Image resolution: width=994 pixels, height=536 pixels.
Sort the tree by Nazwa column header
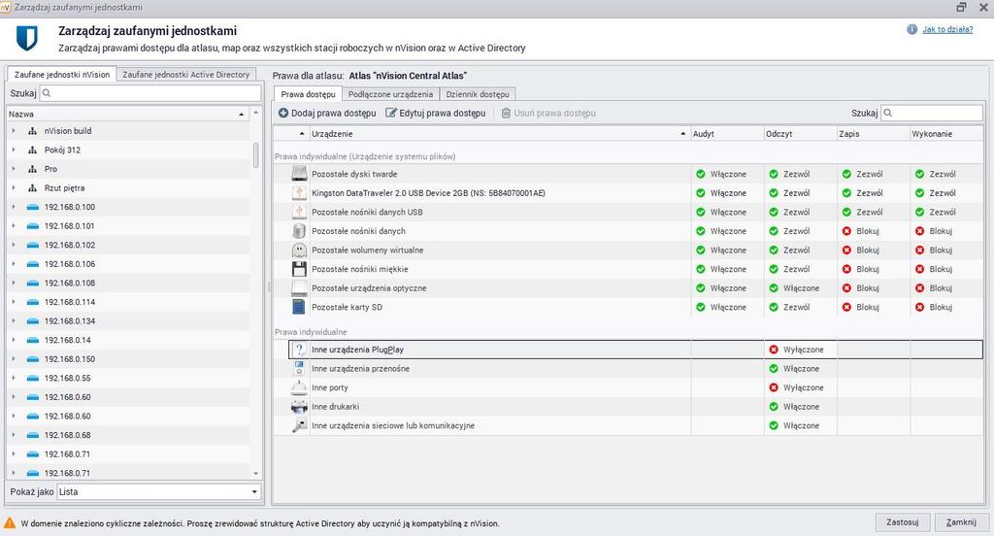pos(127,115)
